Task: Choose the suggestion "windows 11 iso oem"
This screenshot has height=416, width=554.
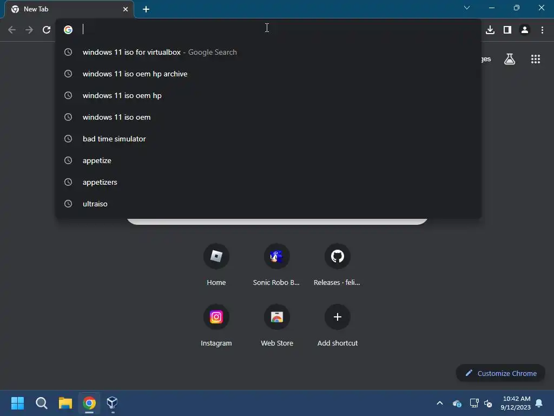Action: [x=268, y=117]
